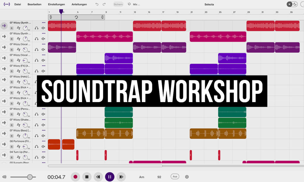Open the Einstellungen menu
Screen dimensions: 304x182
coord(56,4)
